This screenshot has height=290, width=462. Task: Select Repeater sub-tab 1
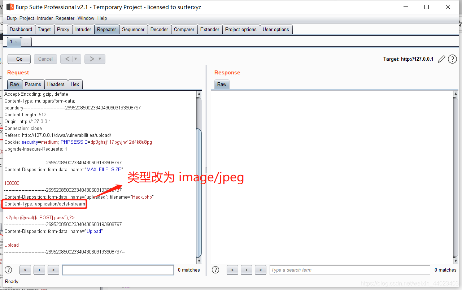tap(11, 42)
